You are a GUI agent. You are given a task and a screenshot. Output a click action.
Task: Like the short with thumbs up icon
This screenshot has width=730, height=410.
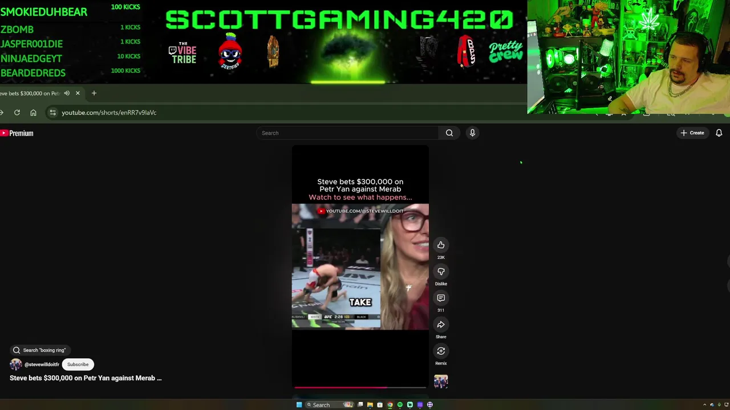(x=441, y=245)
